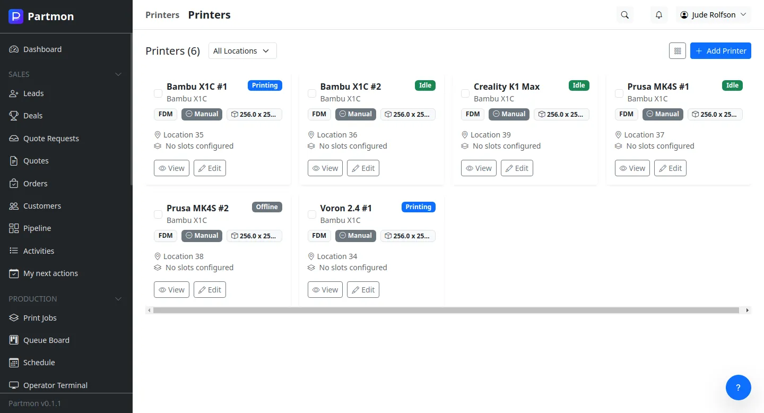The height and width of the screenshot is (413, 764).
Task: Open the All Locations dropdown
Action: 242,51
